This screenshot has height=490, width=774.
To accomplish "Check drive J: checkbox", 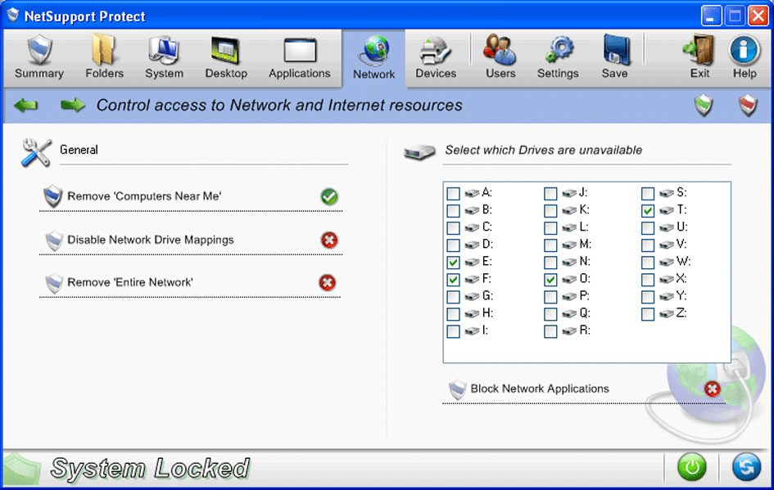I will click(550, 193).
